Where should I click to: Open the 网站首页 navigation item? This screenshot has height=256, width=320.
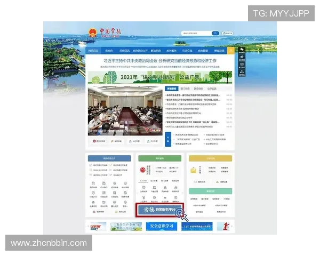93,51
